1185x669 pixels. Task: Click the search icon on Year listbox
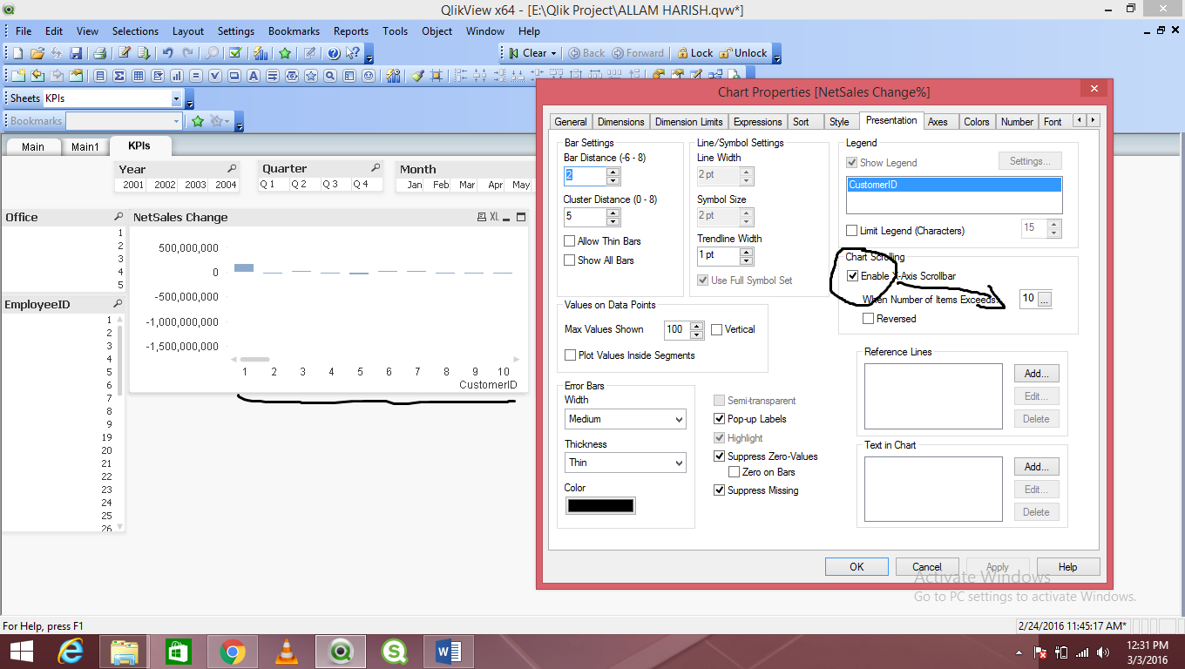(x=232, y=168)
